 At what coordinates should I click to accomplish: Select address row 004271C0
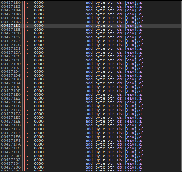click(x=11, y=33)
